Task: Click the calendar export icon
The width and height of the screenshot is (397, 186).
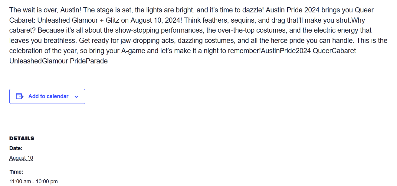Action: 20,96
